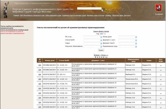Viewport: 166px width, 109px height.
Task: Open sidebar link for гражданским делам texts
Action: (12, 27)
